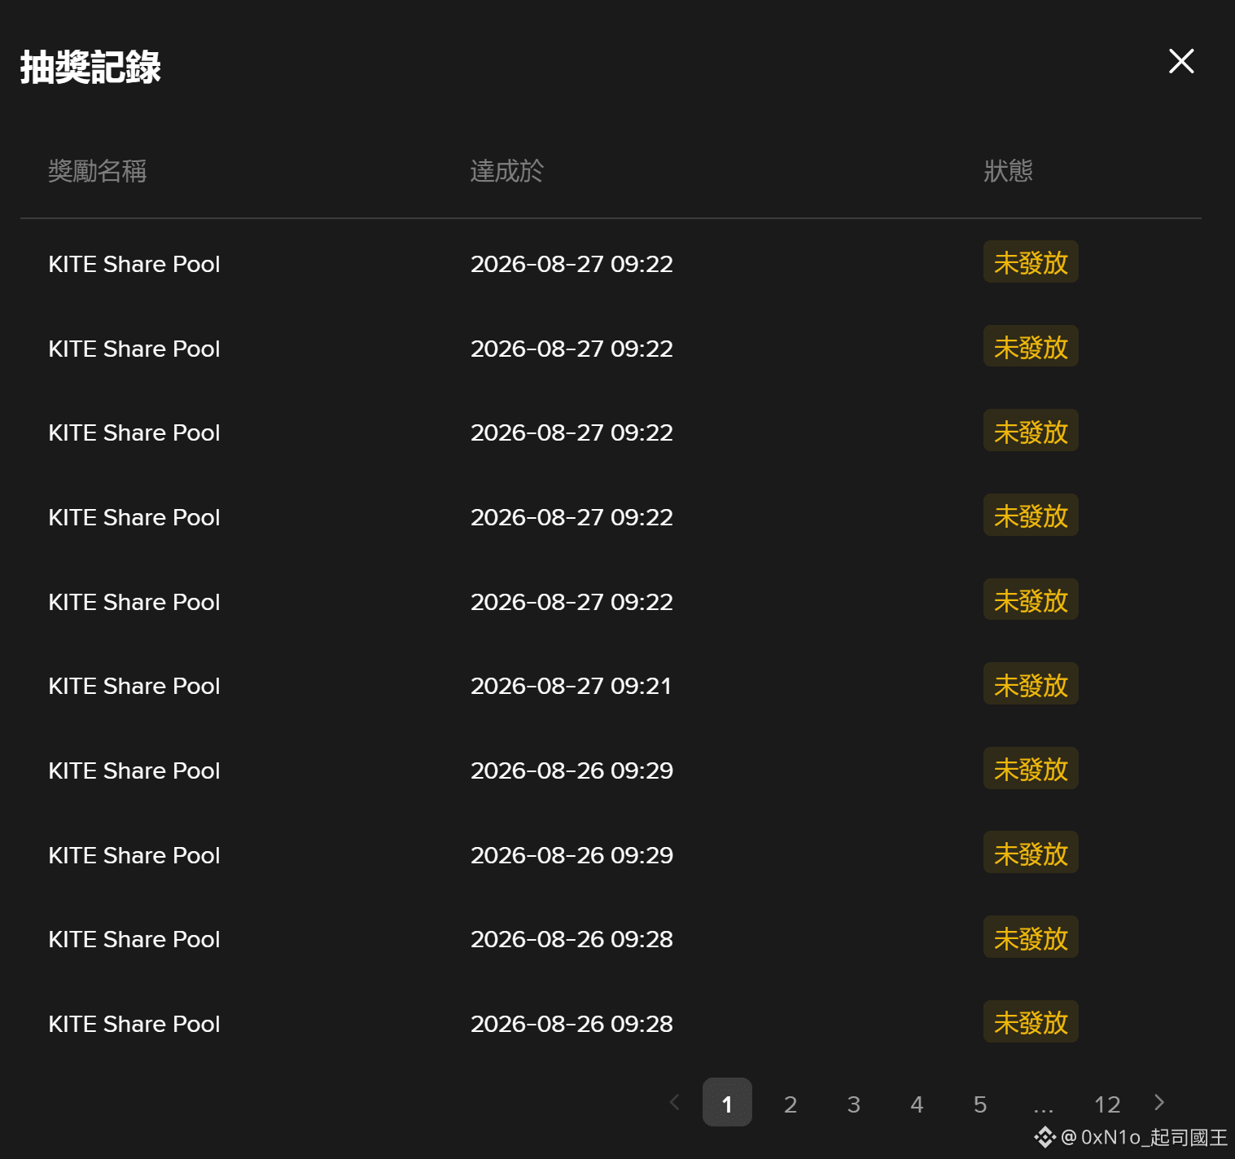The width and height of the screenshot is (1235, 1159).
Task: Click 未發放 badge for 09:21 row
Action: click(1031, 684)
